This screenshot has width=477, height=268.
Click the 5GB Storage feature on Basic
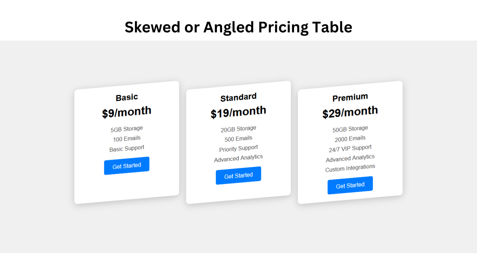pos(126,128)
